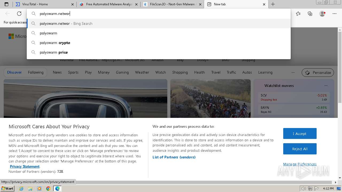This screenshot has width=342, height=192.
Task: Open the Gaming category
Action: coord(122,72)
